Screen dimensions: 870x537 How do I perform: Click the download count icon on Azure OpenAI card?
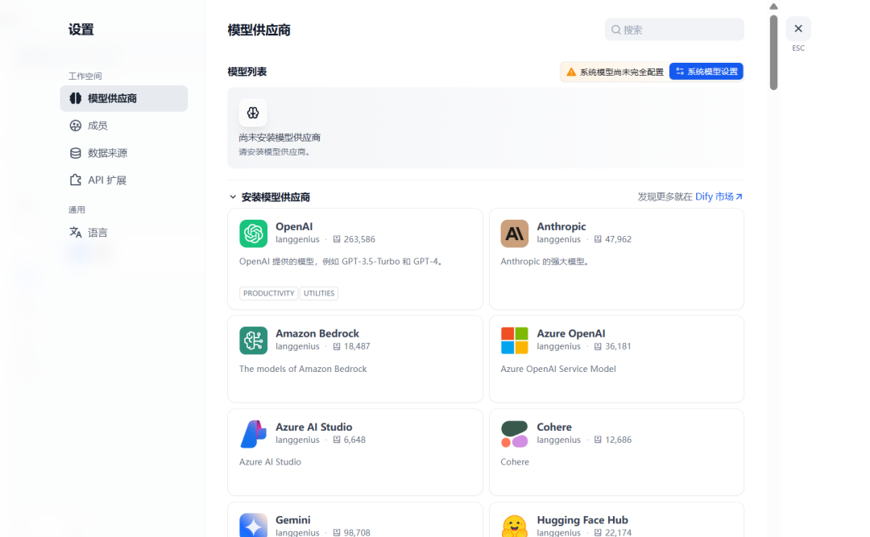point(598,346)
